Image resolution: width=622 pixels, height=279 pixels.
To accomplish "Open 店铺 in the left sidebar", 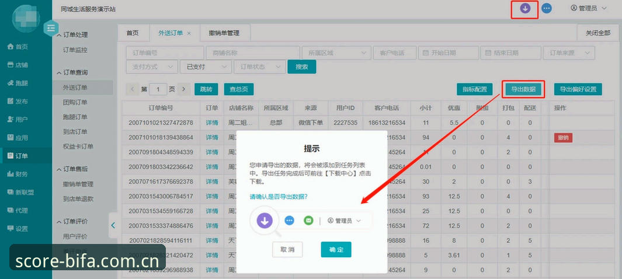I will [x=18, y=65].
